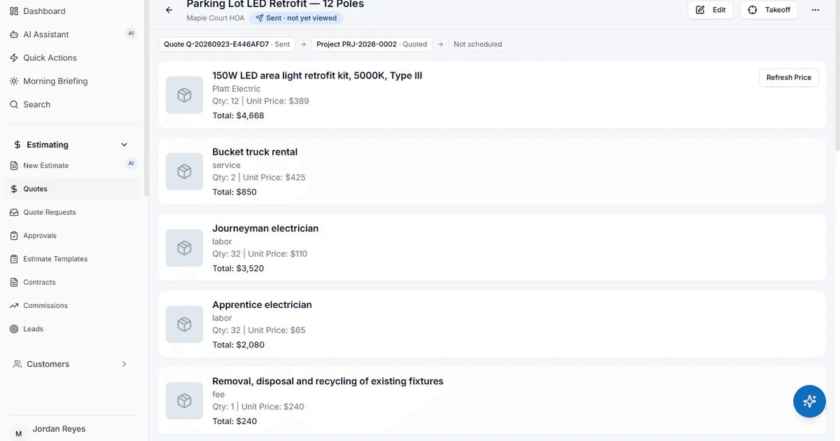Click the Leads target icon

pyautogui.click(x=14, y=329)
